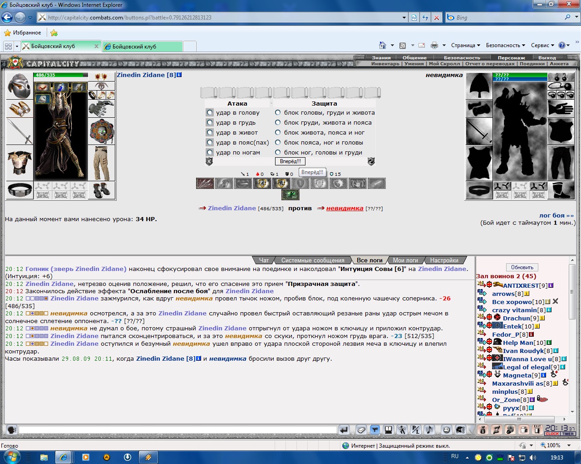The height and width of the screenshot is (464, 581).
Task: Click the chat message input field
Action: coord(177,430)
